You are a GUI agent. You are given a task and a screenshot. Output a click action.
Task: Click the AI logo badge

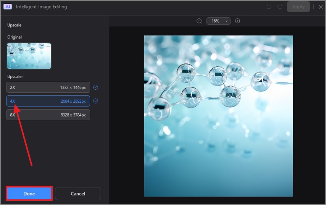pos(8,6)
